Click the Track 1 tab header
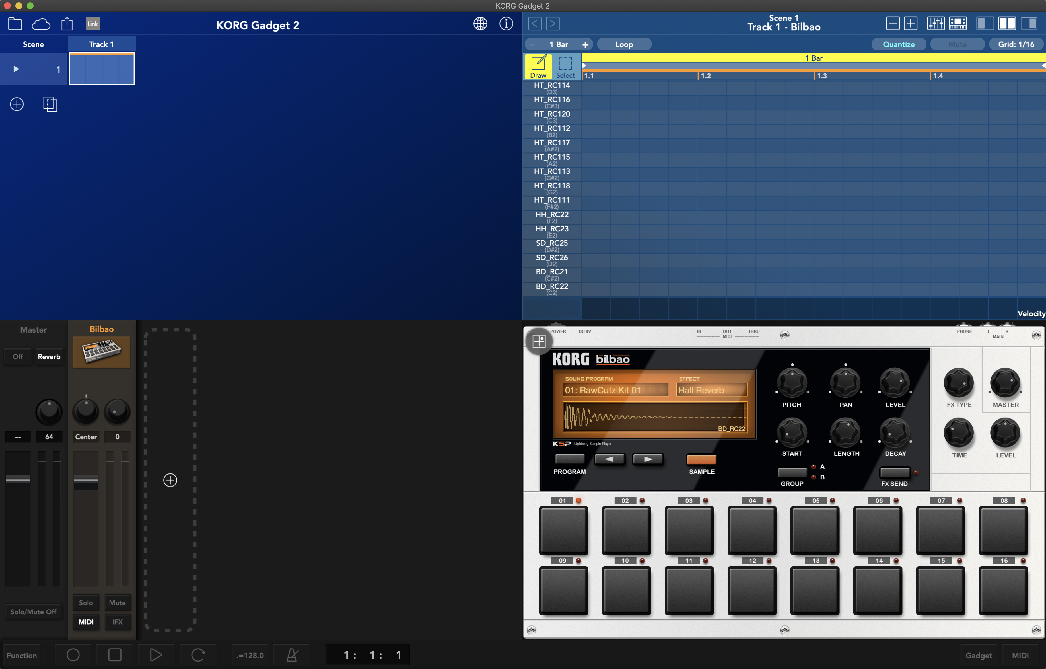 (x=102, y=44)
